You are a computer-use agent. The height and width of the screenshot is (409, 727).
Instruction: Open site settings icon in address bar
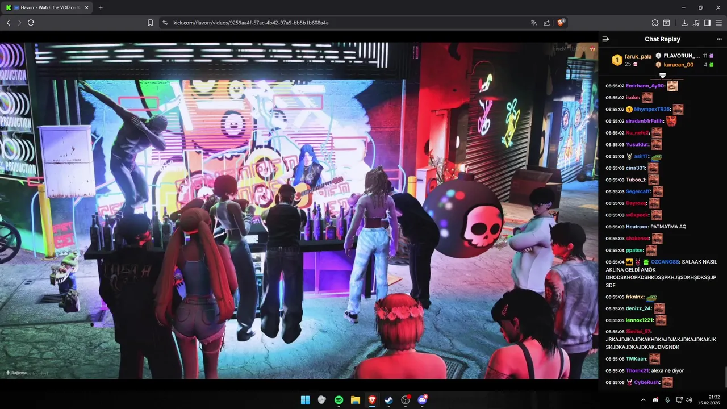(165, 23)
